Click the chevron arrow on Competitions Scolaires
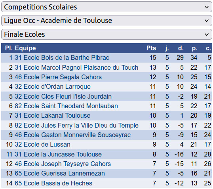 pos(207,7)
